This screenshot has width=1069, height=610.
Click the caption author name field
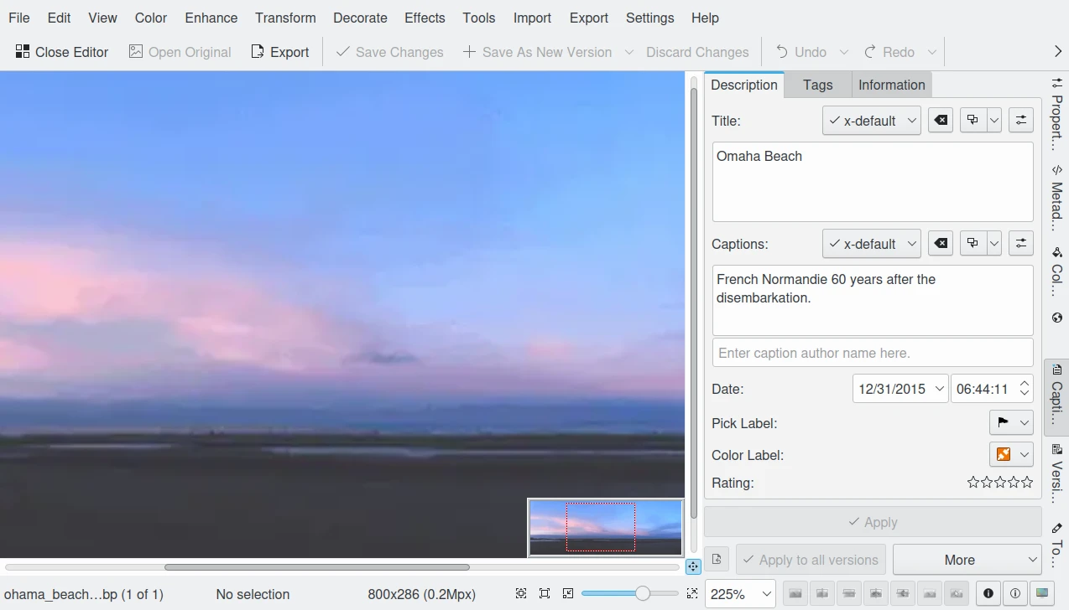tap(872, 353)
